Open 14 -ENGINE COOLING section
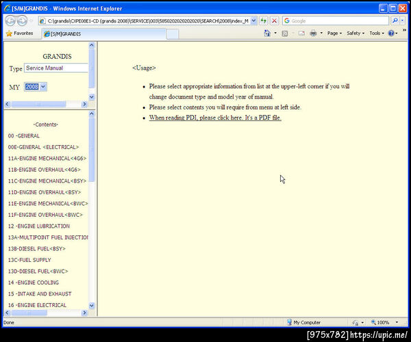The image size is (411, 342). (34, 282)
